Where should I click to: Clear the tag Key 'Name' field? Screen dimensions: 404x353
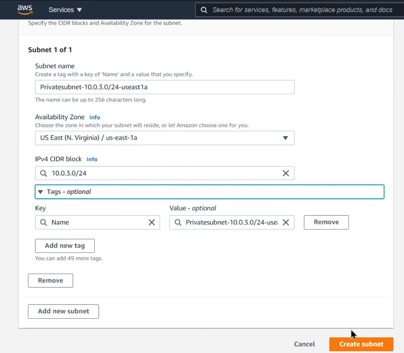point(151,222)
